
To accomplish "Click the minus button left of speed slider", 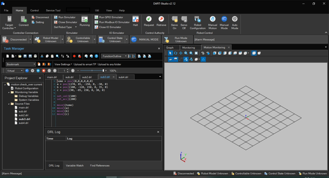I will click(78, 71).
